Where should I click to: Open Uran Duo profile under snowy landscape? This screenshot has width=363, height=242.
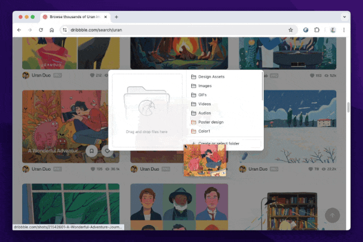point(258,169)
